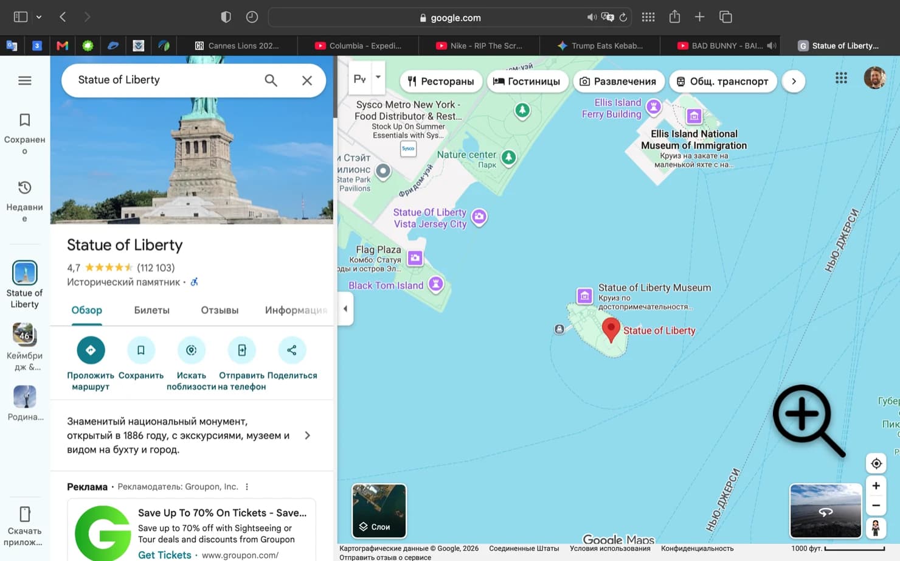Filter by Общ. транспорт chip
This screenshot has height=561, width=900.
click(x=723, y=82)
